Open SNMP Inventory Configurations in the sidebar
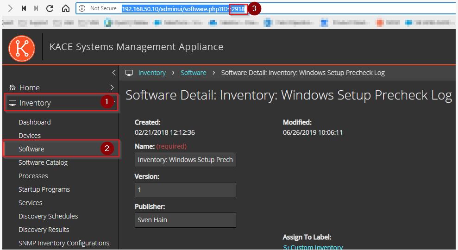This screenshot has height=250, width=458. click(64, 243)
